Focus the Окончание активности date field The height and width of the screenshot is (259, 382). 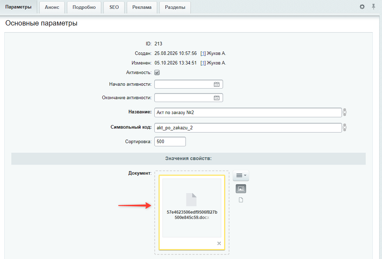point(189,97)
